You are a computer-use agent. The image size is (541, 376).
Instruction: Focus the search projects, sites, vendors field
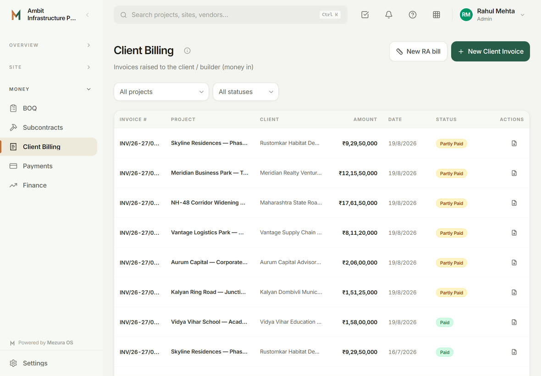(231, 15)
